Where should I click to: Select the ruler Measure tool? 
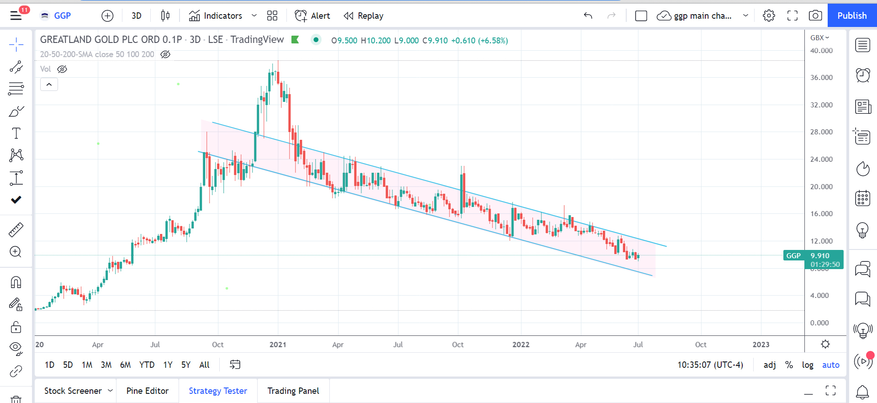(16, 230)
